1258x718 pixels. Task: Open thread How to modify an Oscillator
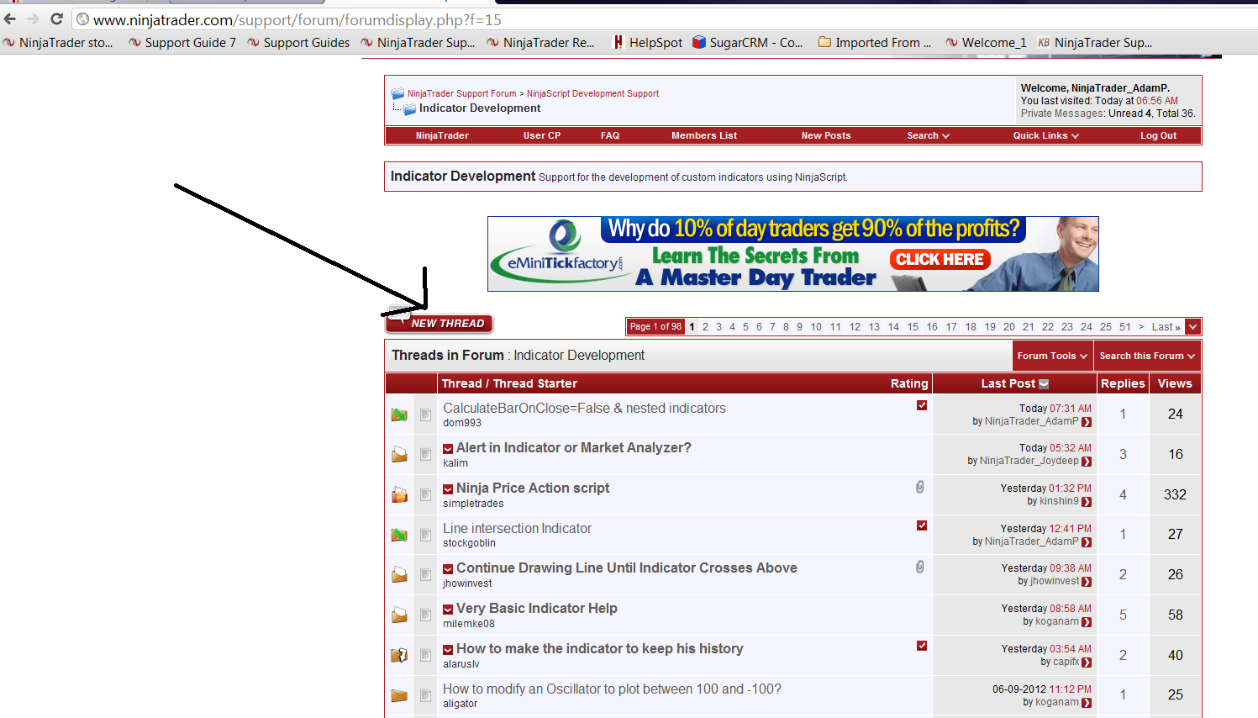612,689
